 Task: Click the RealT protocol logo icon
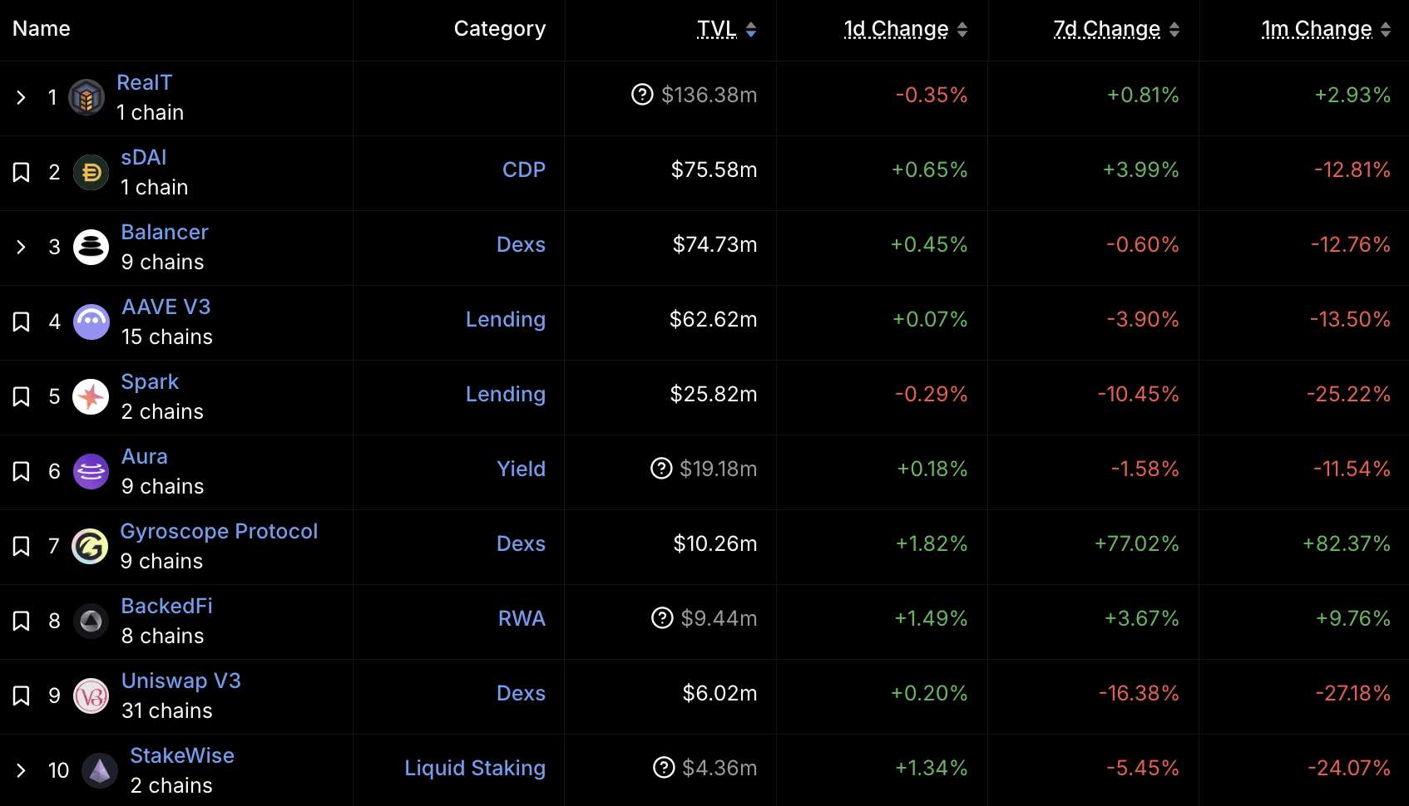[86, 98]
